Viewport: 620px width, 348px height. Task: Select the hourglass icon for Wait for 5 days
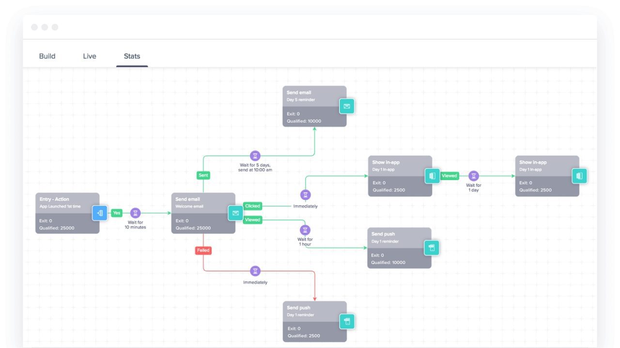pos(254,155)
